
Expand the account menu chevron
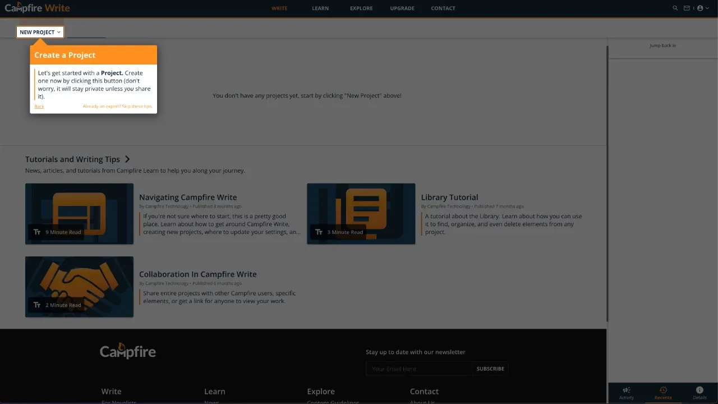(x=708, y=8)
